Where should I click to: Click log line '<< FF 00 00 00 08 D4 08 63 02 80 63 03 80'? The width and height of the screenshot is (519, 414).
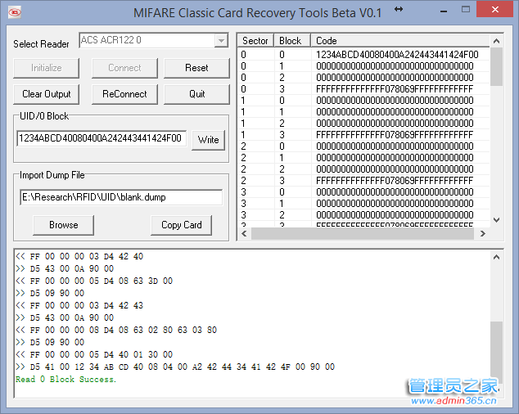point(116,331)
